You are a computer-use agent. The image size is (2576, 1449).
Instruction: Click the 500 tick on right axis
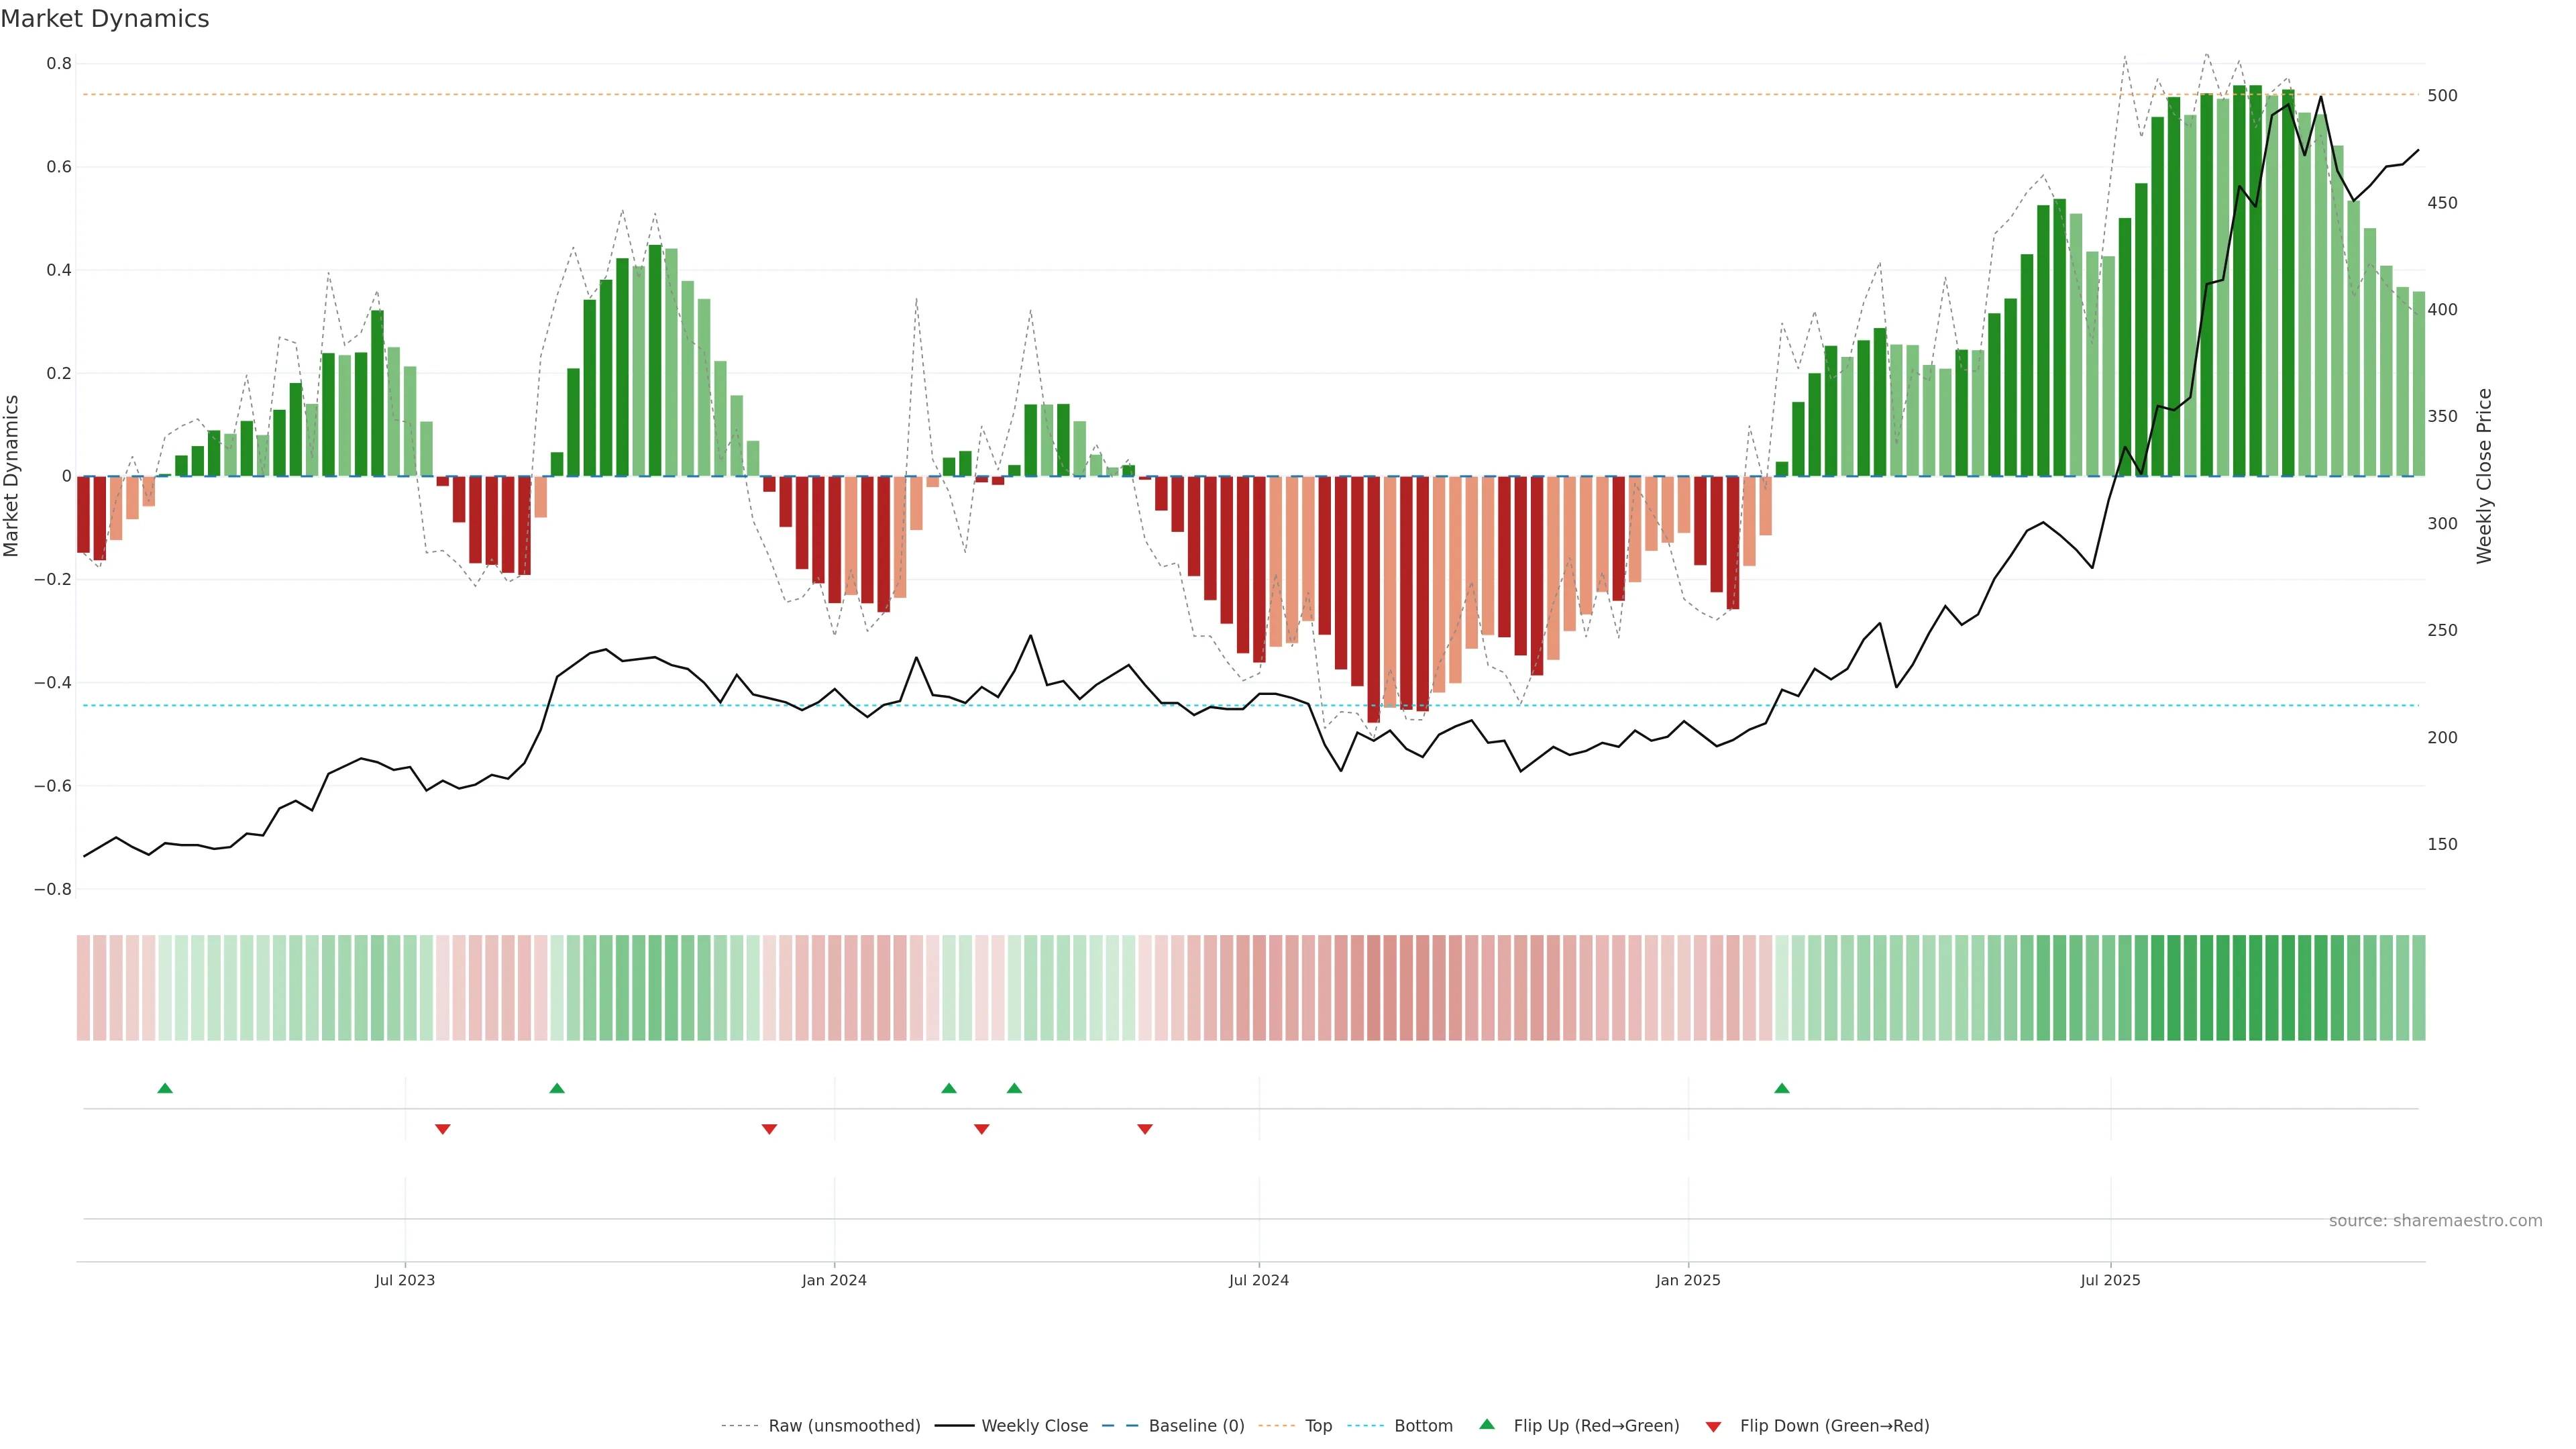point(2442,96)
